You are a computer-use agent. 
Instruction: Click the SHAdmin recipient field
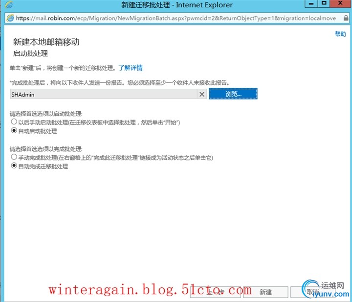104,94
